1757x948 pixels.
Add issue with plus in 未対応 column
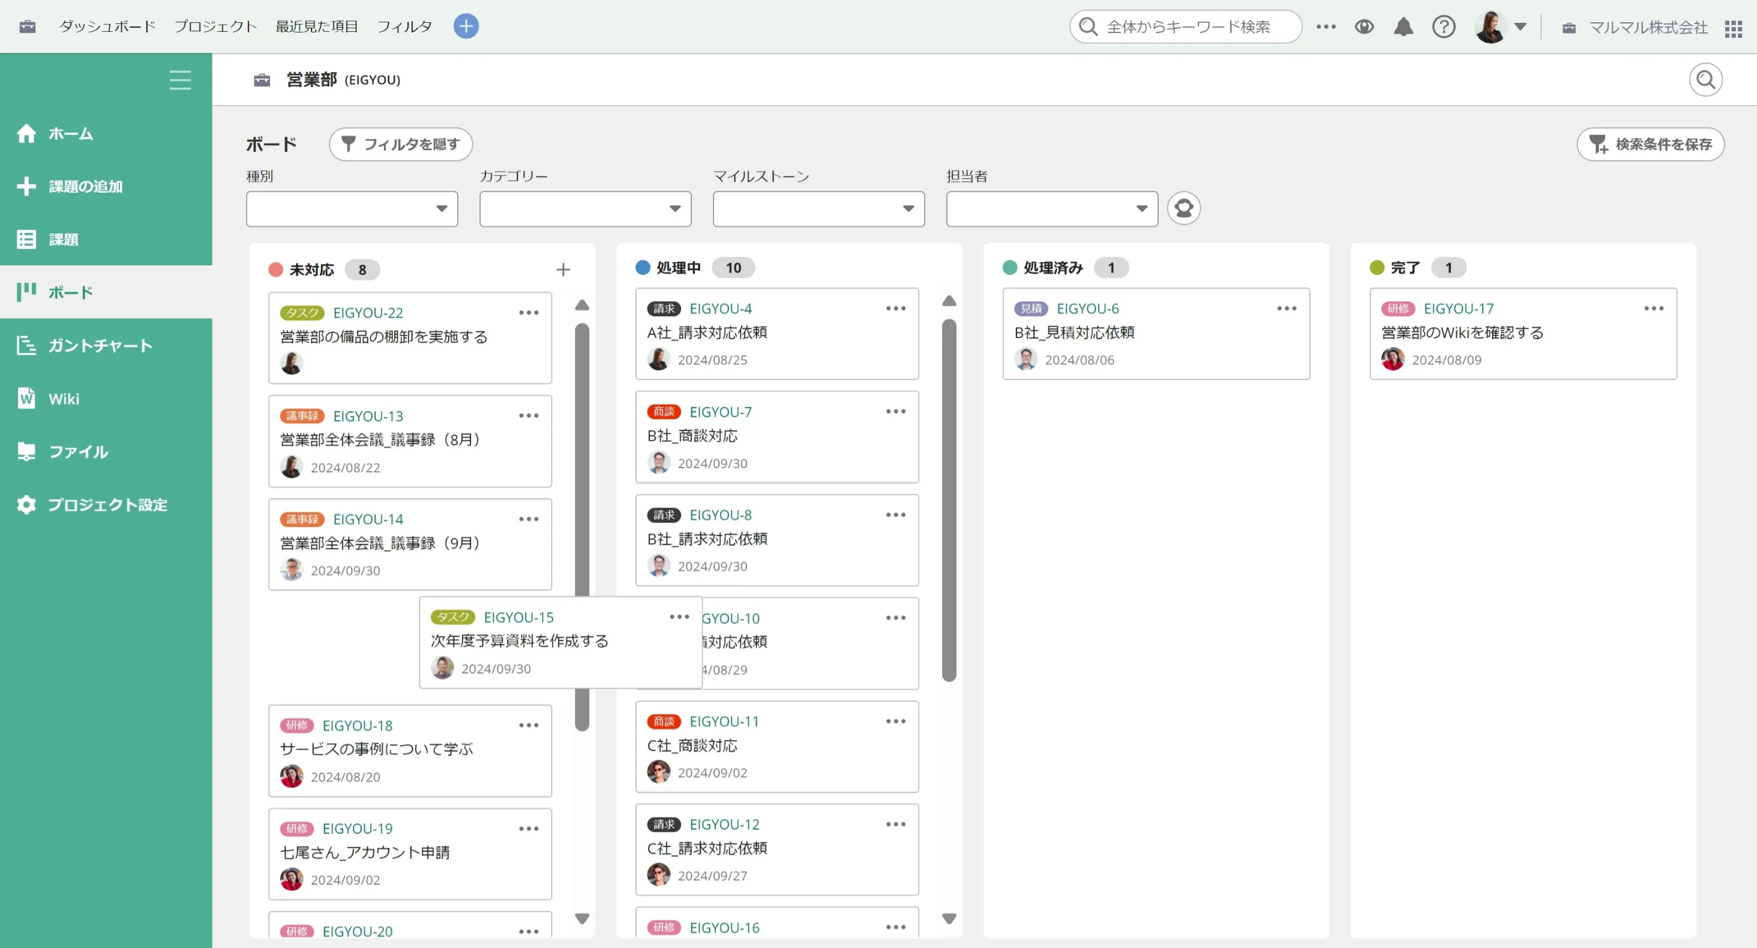click(563, 269)
